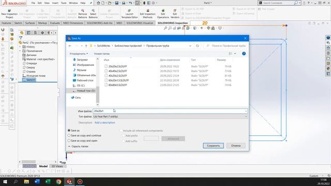Go back in the Save As dialog navigation
331x186 pixels.
[x=70, y=46]
